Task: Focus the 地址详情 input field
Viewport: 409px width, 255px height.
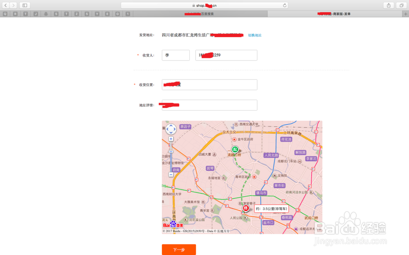Action: pos(209,105)
